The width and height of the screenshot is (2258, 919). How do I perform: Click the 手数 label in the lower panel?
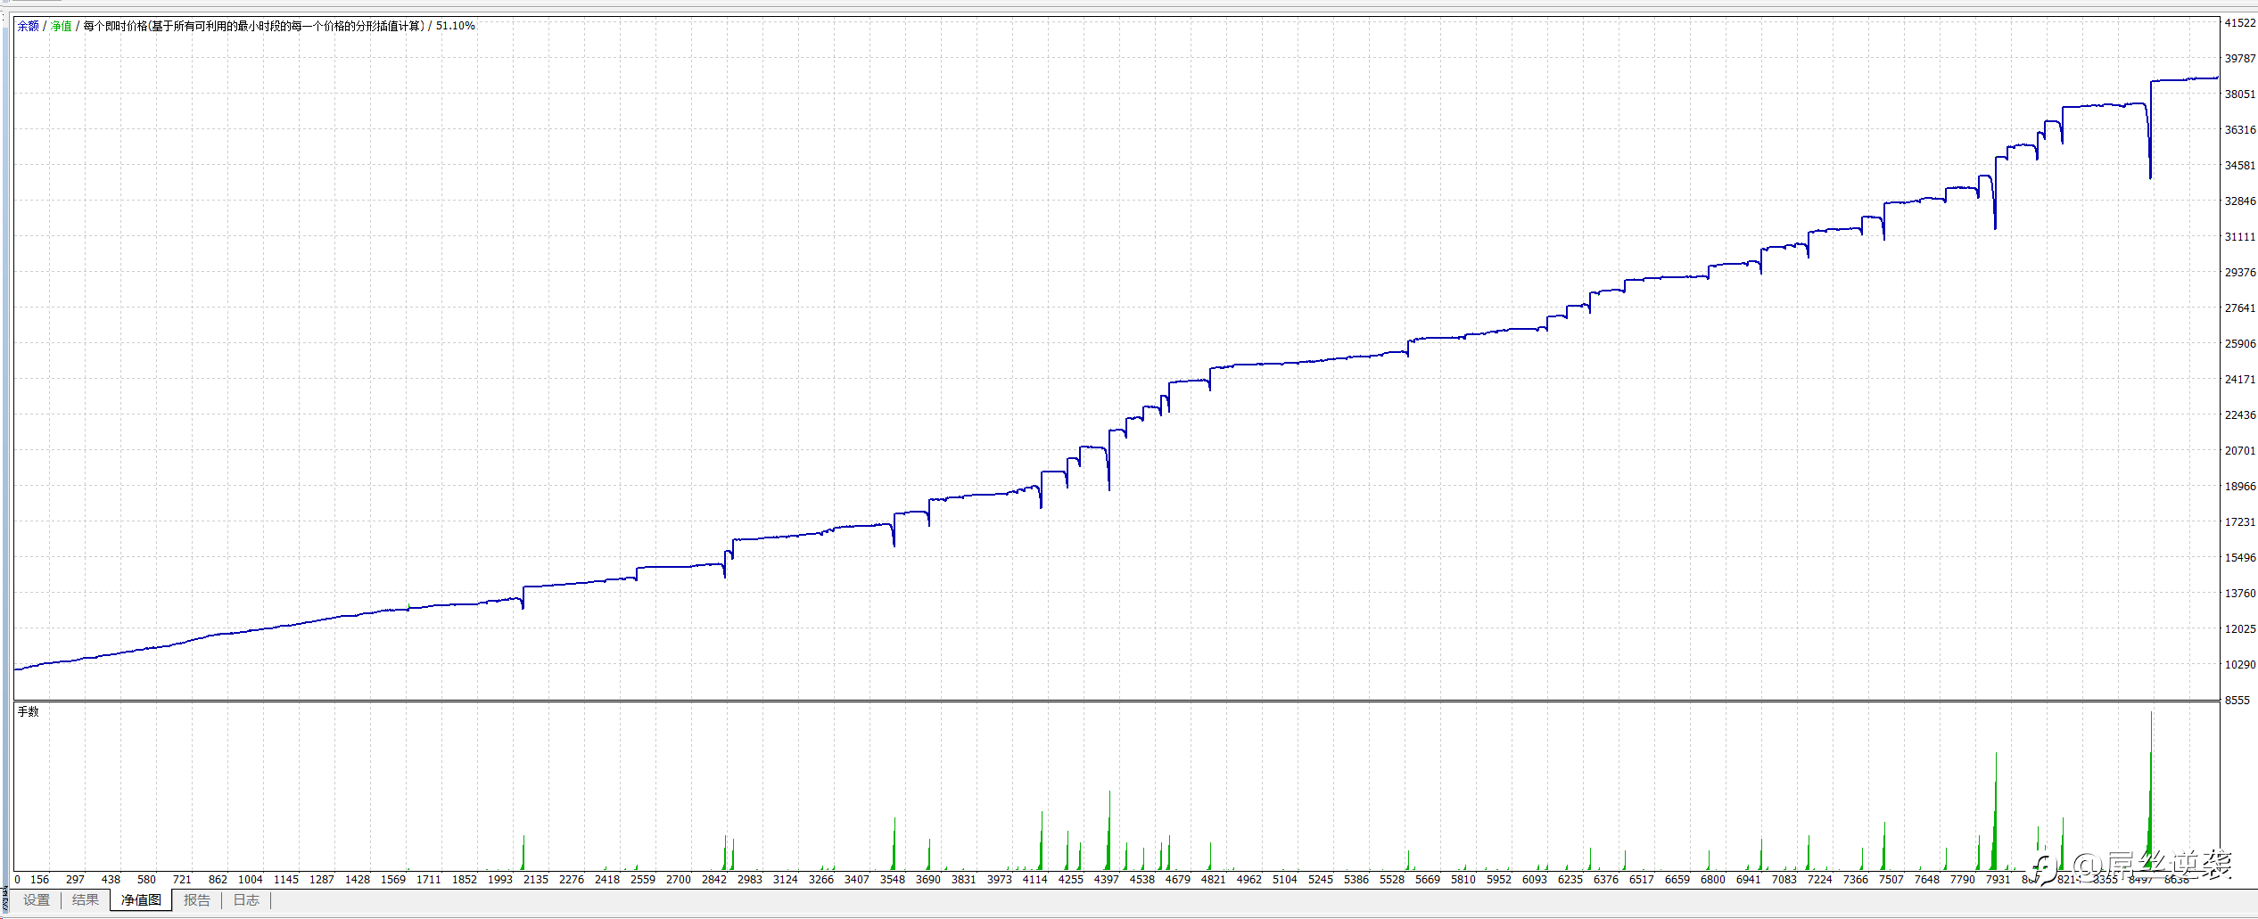[29, 711]
